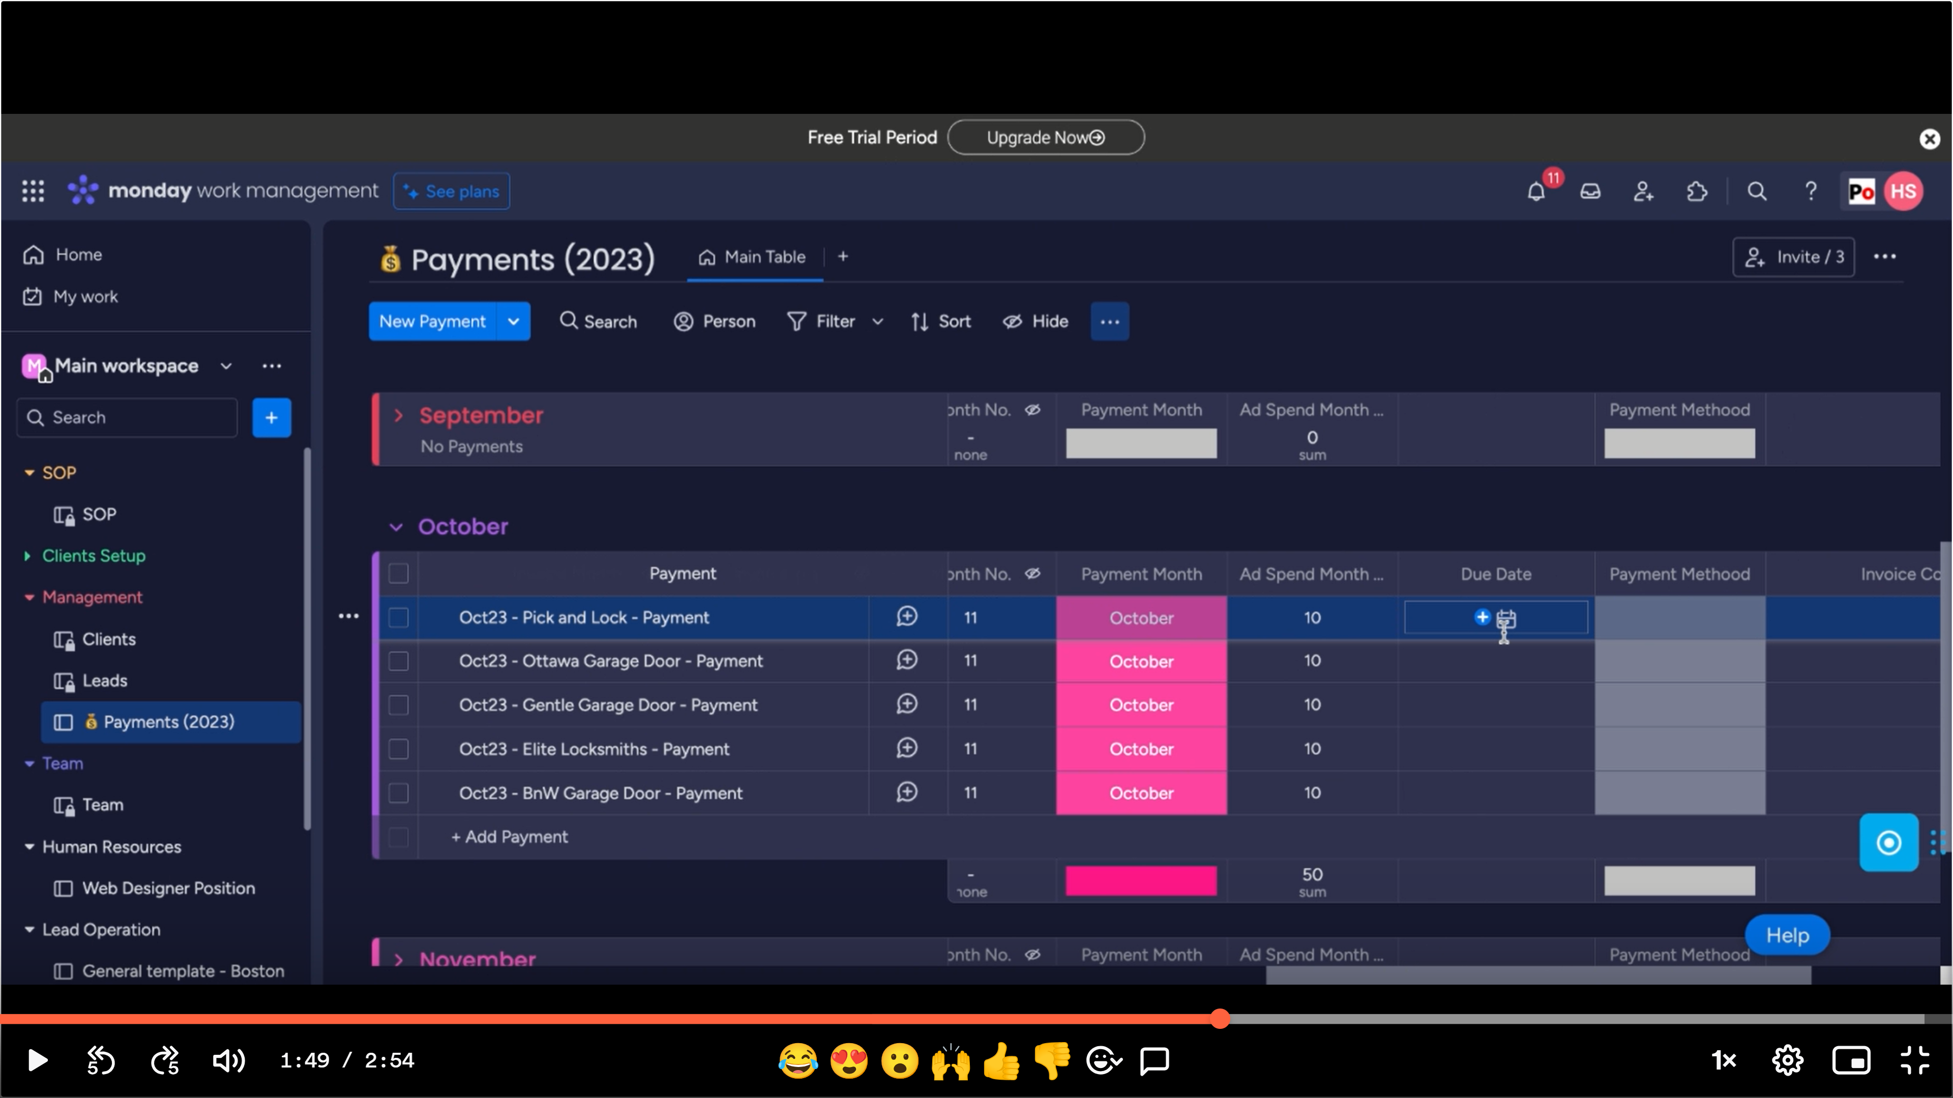Open the inbox tray icon
1953x1098 pixels.
click(x=1590, y=192)
